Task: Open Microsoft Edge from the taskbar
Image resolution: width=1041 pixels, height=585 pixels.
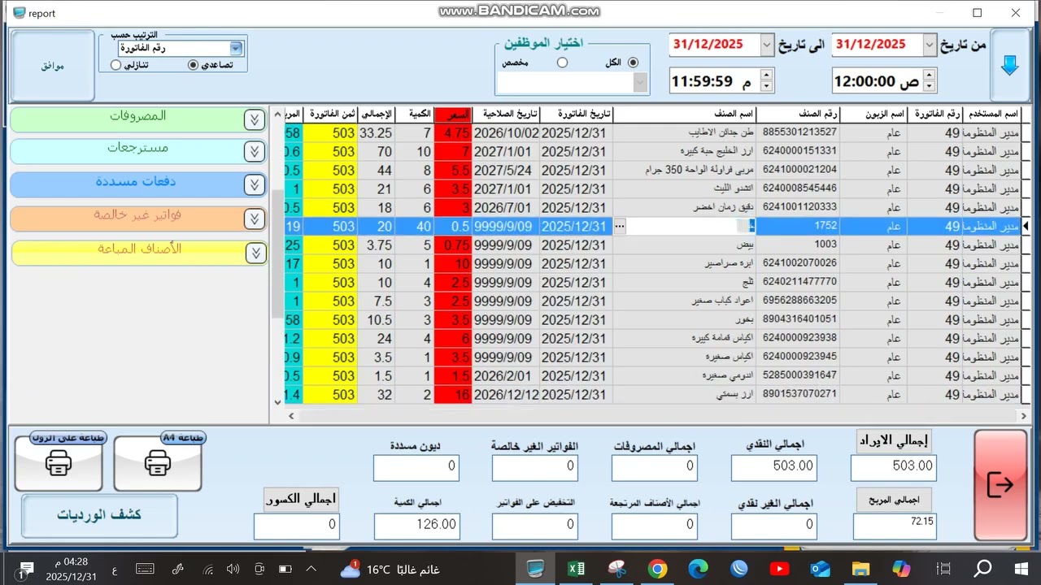Action: click(x=698, y=569)
